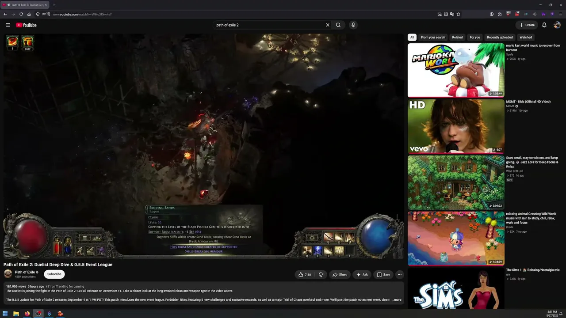Subscribe to the Path of Exile channel
This screenshot has width=566, height=318.
point(54,274)
